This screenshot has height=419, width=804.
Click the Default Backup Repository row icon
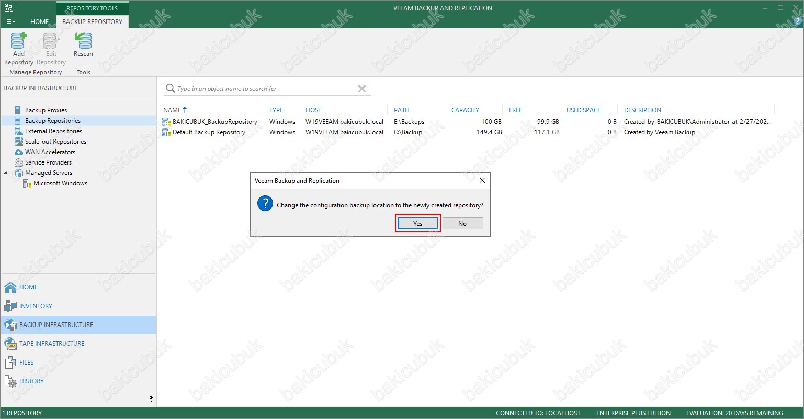pyautogui.click(x=166, y=132)
